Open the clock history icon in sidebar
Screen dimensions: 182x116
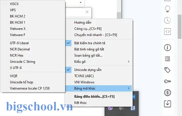pyautogui.click(x=168, y=20)
